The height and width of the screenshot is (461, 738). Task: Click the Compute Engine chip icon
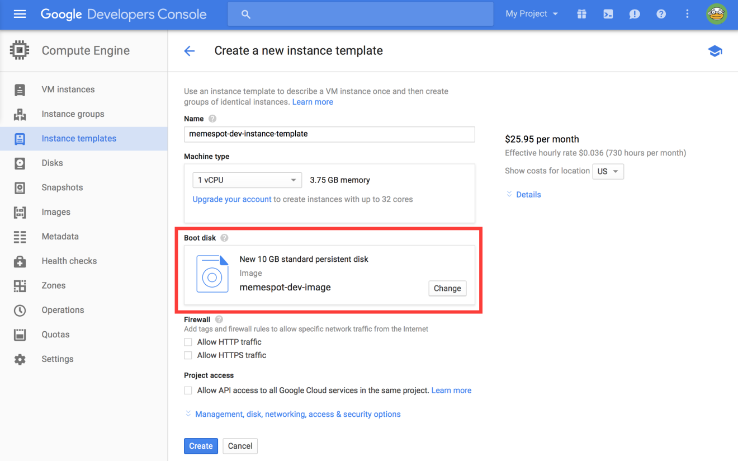[x=20, y=50]
